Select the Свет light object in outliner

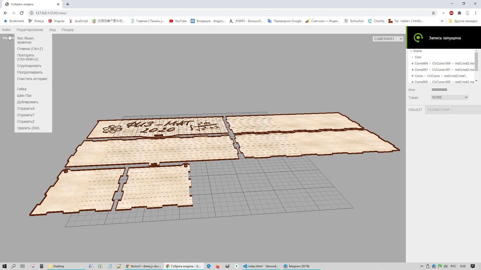point(418,57)
